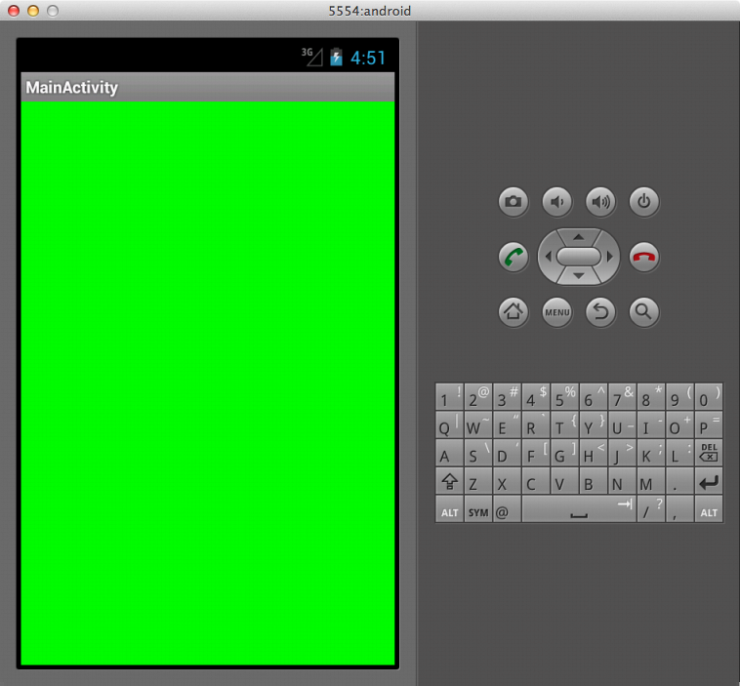740x686 pixels.
Task: Click the 4:51 clock in status bar
Action: (x=368, y=58)
